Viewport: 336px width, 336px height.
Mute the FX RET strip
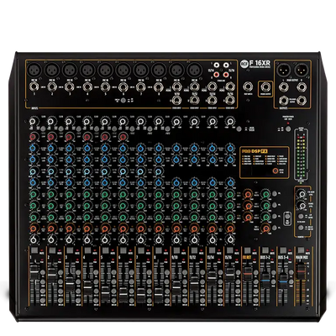247,250
